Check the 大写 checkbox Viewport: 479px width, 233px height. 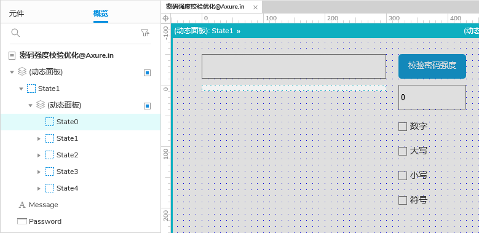(x=403, y=151)
